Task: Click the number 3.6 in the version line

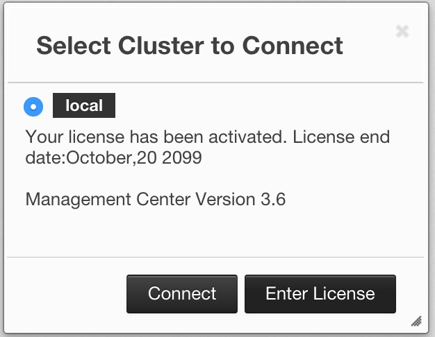Action: pyautogui.click(x=273, y=199)
